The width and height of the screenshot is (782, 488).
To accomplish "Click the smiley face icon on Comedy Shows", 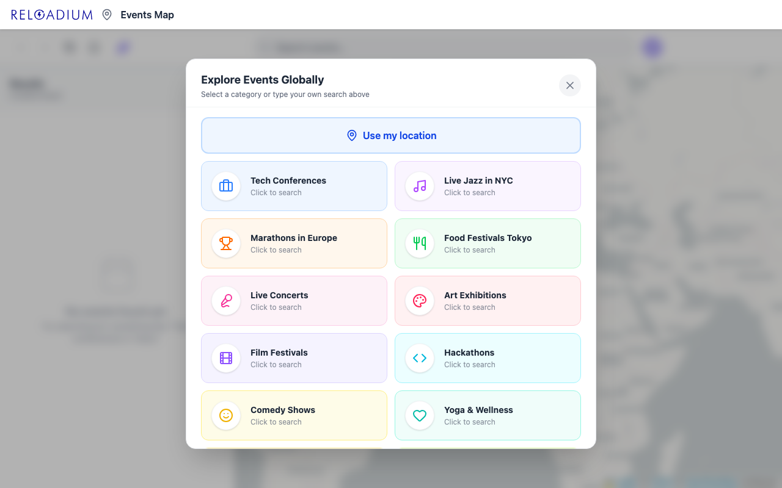I will [x=226, y=415].
